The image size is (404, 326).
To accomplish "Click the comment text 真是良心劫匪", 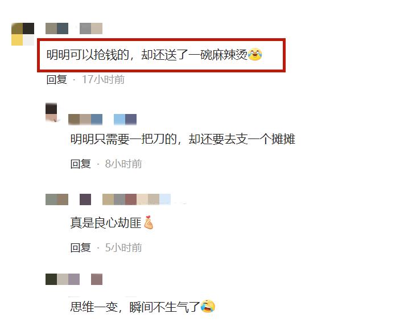I will click(106, 222).
